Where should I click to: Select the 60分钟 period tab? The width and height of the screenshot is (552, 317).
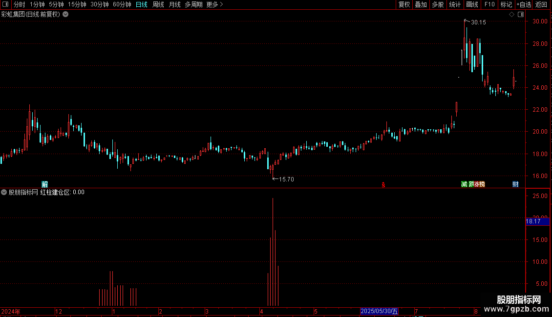coord(122,4)
